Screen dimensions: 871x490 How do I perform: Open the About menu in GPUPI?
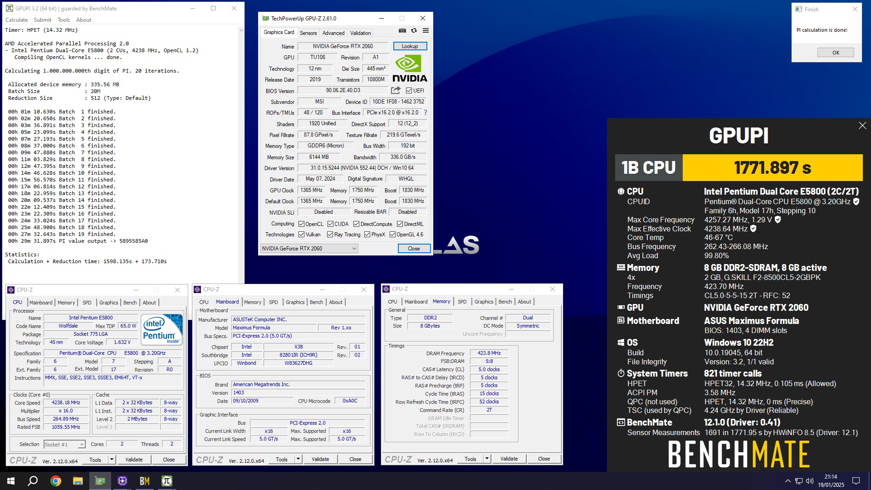coord(83,20)
